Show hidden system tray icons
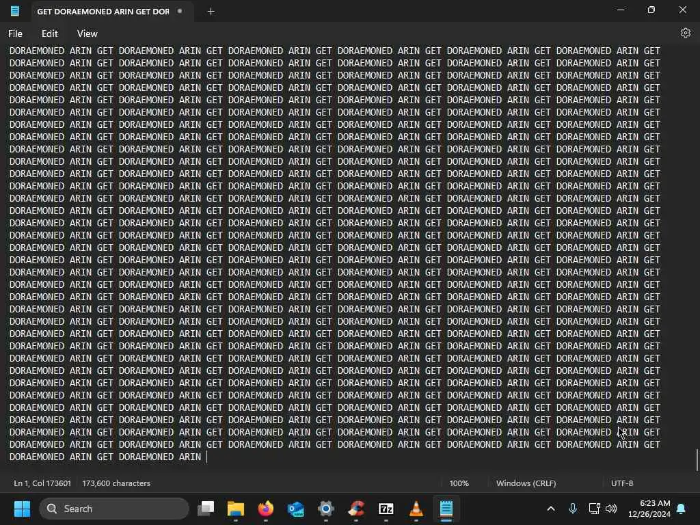Screen dimensions: 700x525 (x=551, y=509)
